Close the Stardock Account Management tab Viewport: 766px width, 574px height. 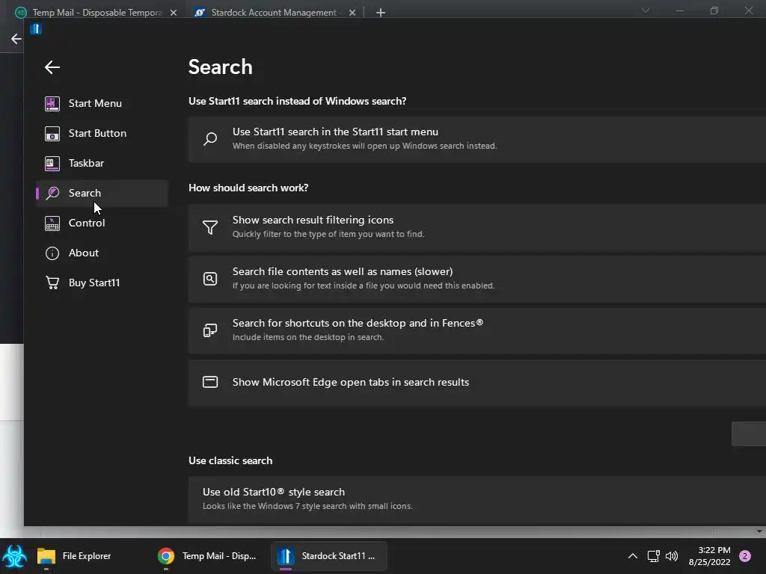pos(352,13)
